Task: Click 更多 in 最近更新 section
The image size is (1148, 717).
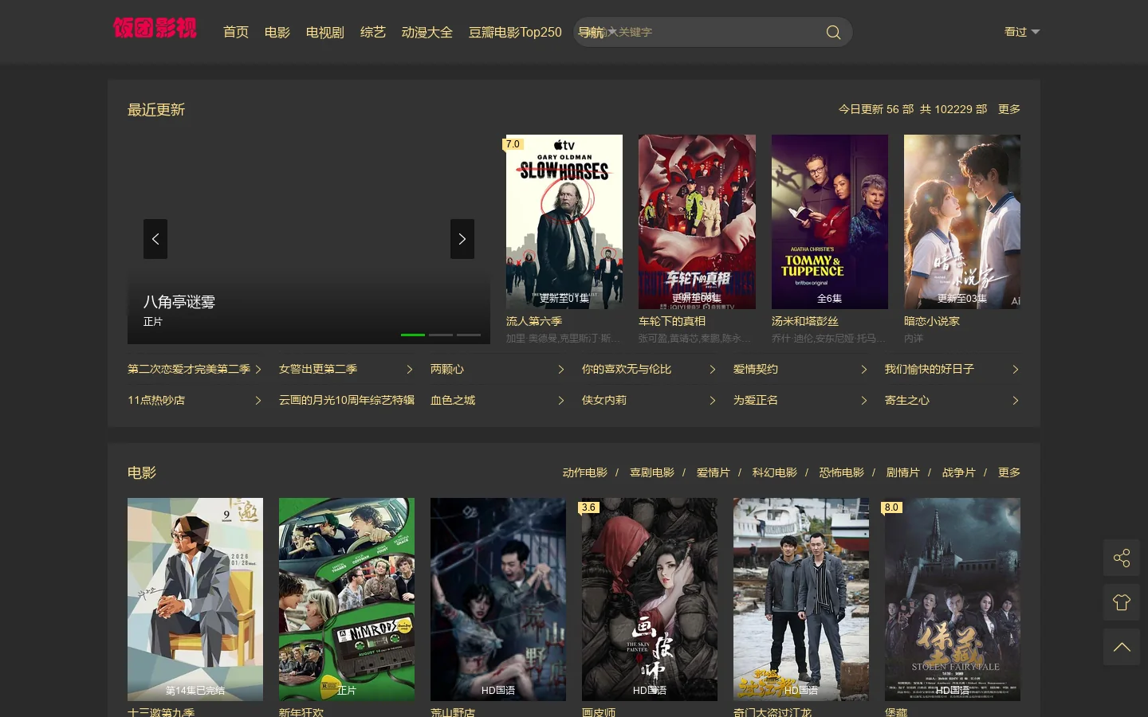Action: pyautogui.click(x=1009, y=109)
